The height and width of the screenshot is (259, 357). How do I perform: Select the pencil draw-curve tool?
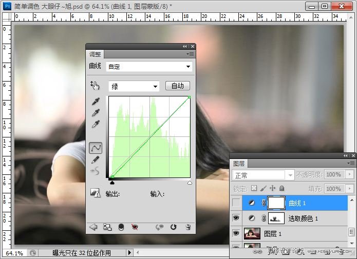pyautogui.click(x=96, y=160)
